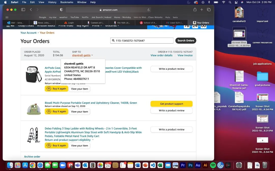The width and height of the screenshot is (275, 171).
Task: Select the grad pictures desktop folder
Action: 262,79
